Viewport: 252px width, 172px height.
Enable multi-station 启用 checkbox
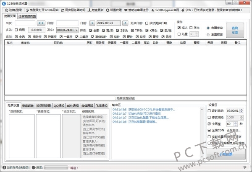pos(16,30)
